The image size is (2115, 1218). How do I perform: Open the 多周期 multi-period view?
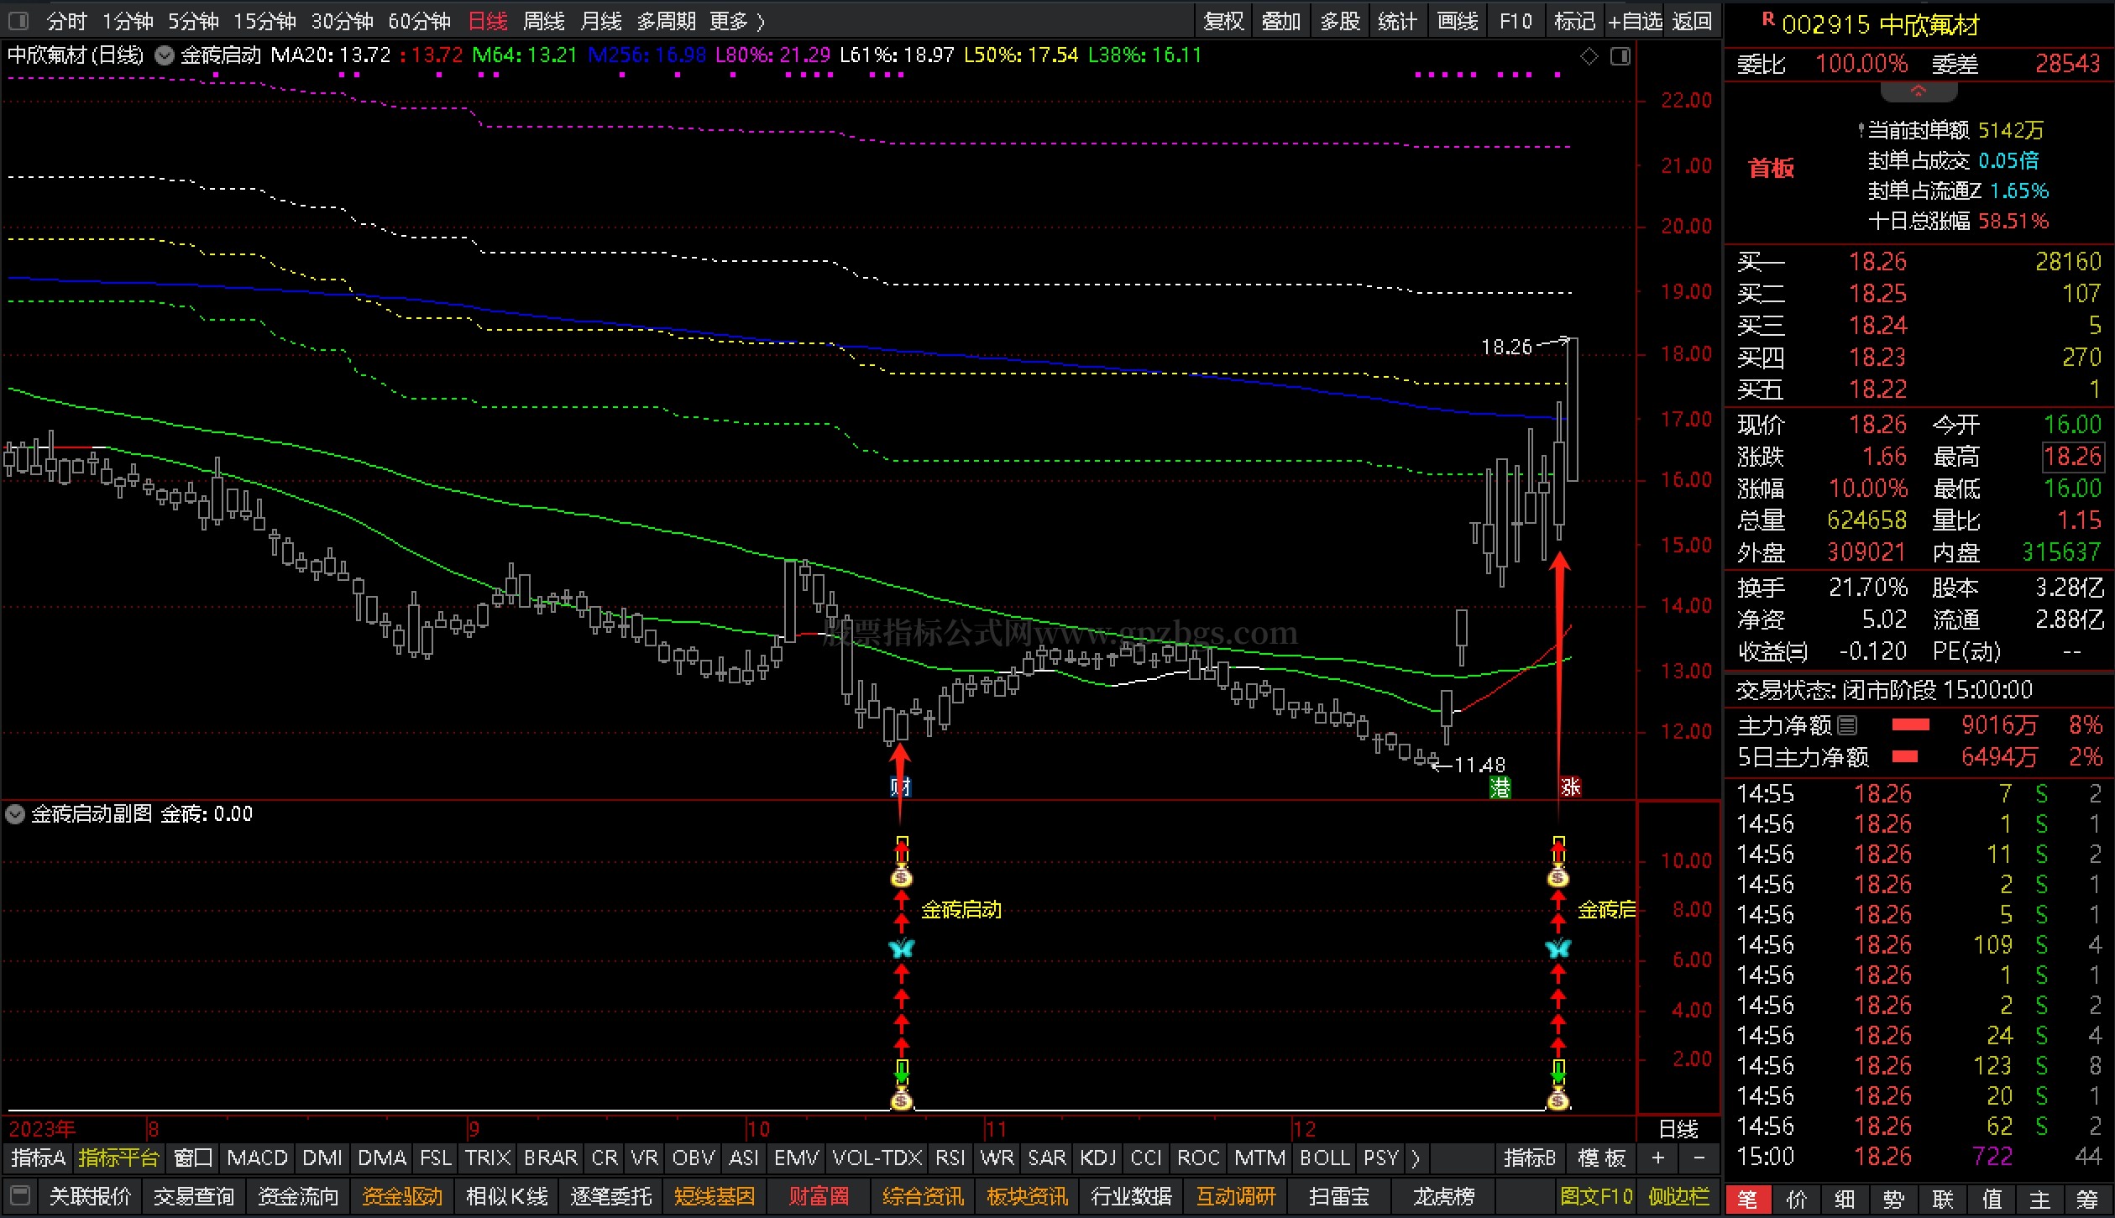point(666,21)
